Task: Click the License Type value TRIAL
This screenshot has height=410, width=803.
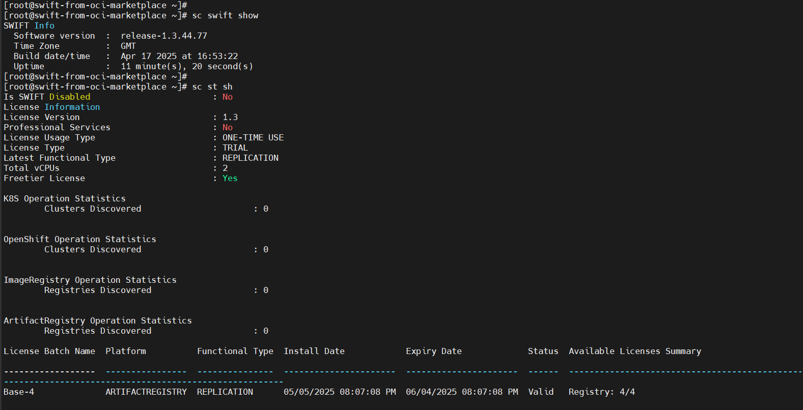Action: (235, 148)
